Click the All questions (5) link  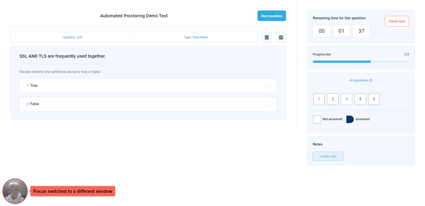pos(361,80)
